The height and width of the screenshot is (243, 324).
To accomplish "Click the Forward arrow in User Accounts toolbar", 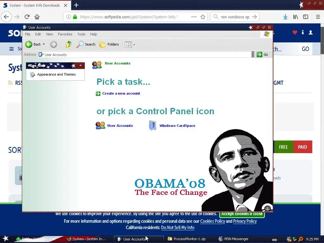I will [x=53, y=44].
